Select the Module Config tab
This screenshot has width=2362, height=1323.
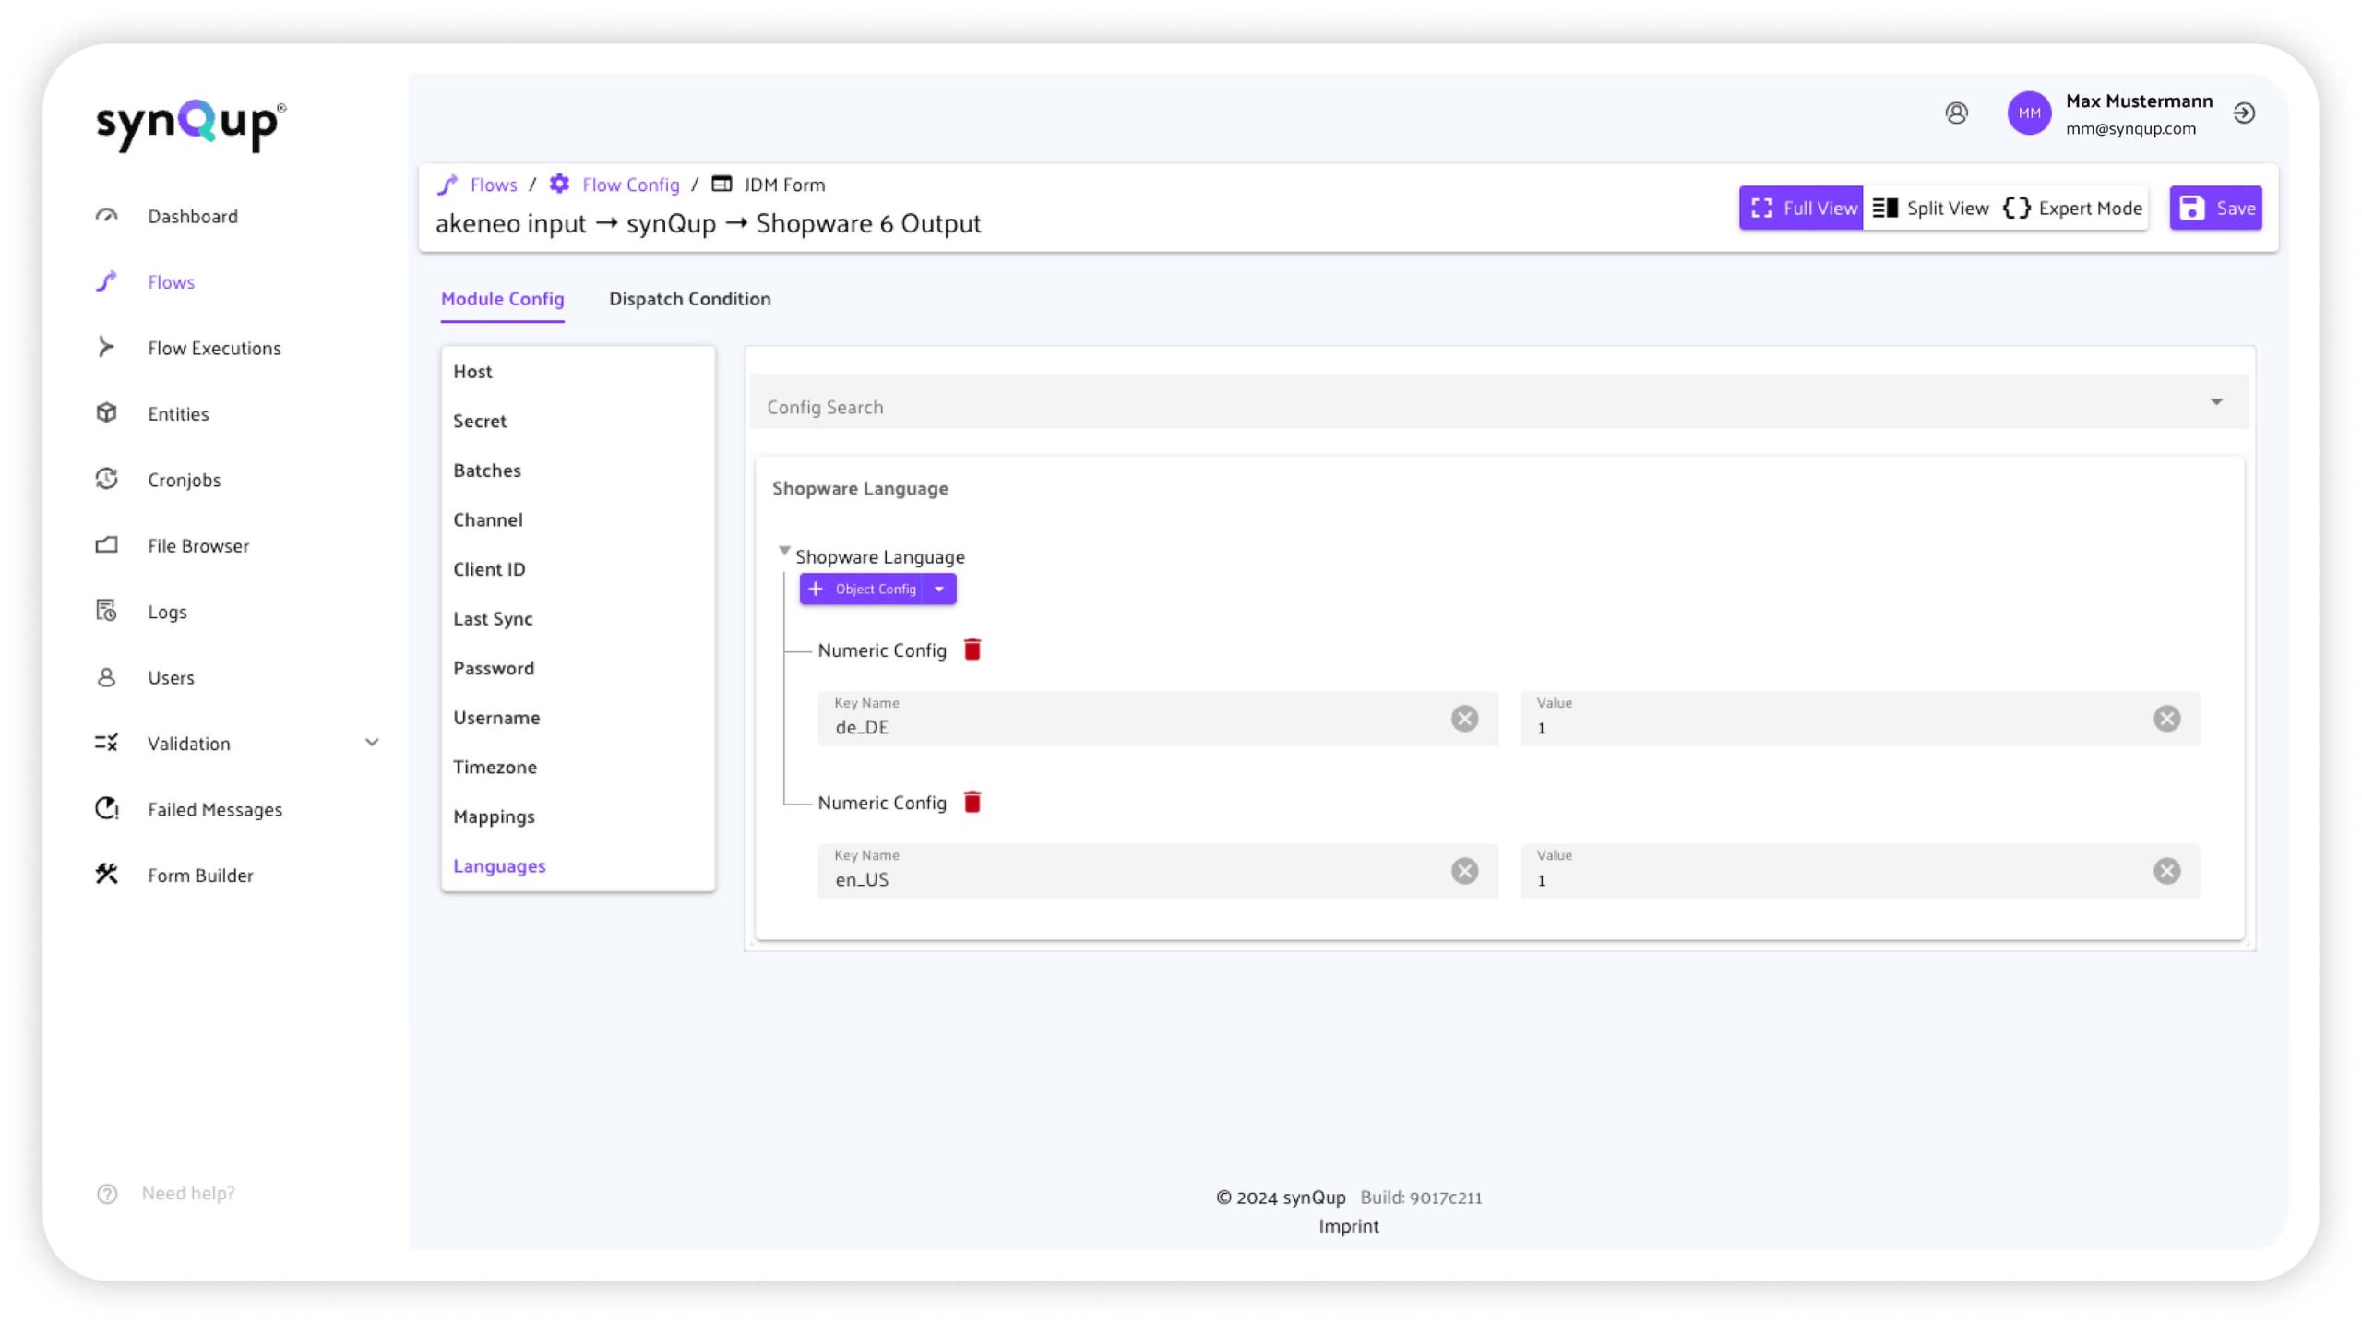tap(501, 298)
